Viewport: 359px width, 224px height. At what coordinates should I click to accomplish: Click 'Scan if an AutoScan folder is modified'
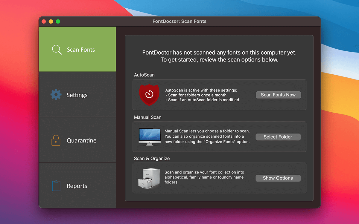203,100
